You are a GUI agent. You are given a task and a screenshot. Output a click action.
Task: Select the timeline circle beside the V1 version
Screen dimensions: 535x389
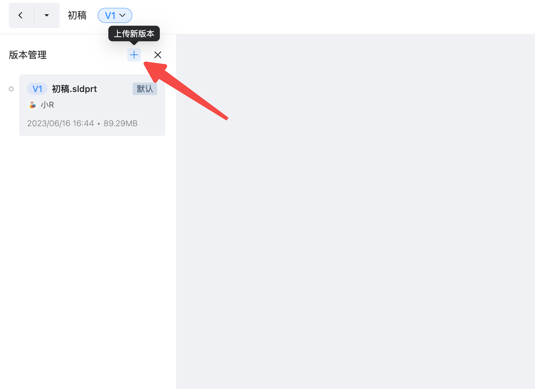pos(11,89)
